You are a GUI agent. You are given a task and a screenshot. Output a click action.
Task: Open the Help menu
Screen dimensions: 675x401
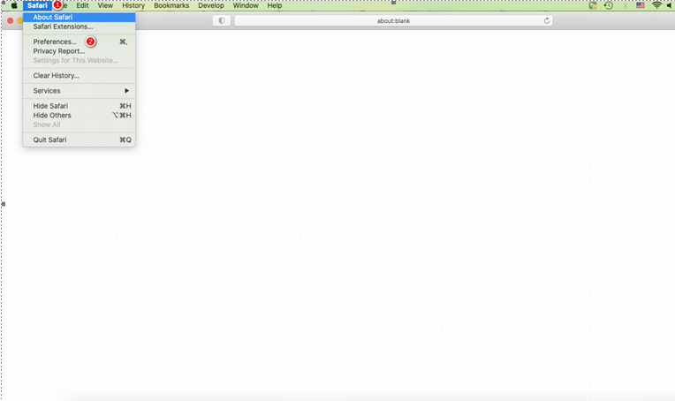point(274,5)
